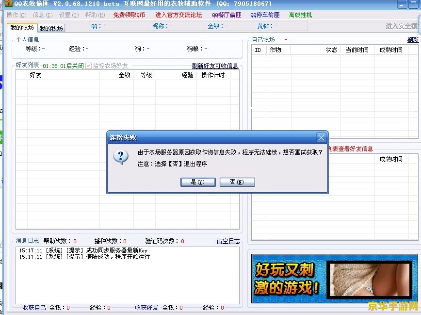The height and width of the screenshot is (315, 421).
Task: Click ID column header in 自己农场 table
Action: (259, 50)
